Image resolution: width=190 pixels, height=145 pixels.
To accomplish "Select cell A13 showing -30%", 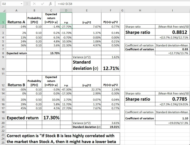I will click(16, 89).
